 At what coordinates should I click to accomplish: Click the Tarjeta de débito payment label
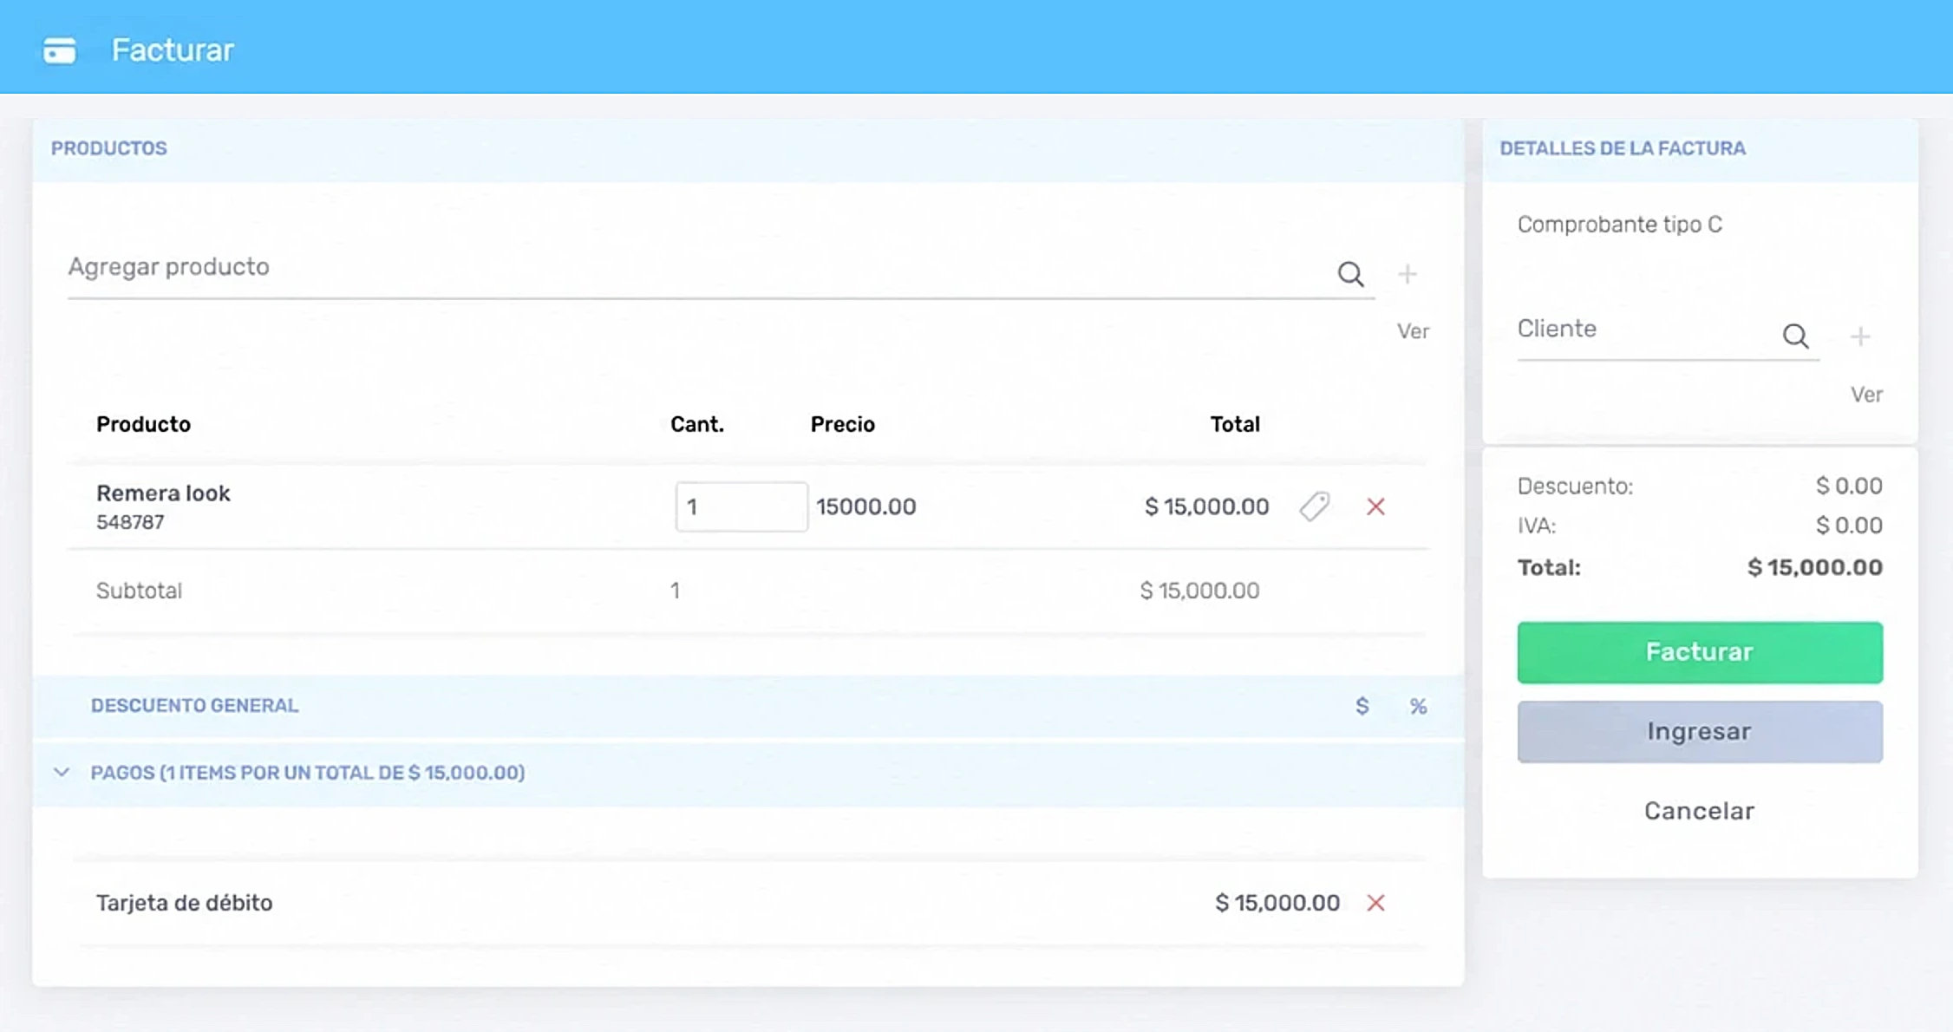184,903
